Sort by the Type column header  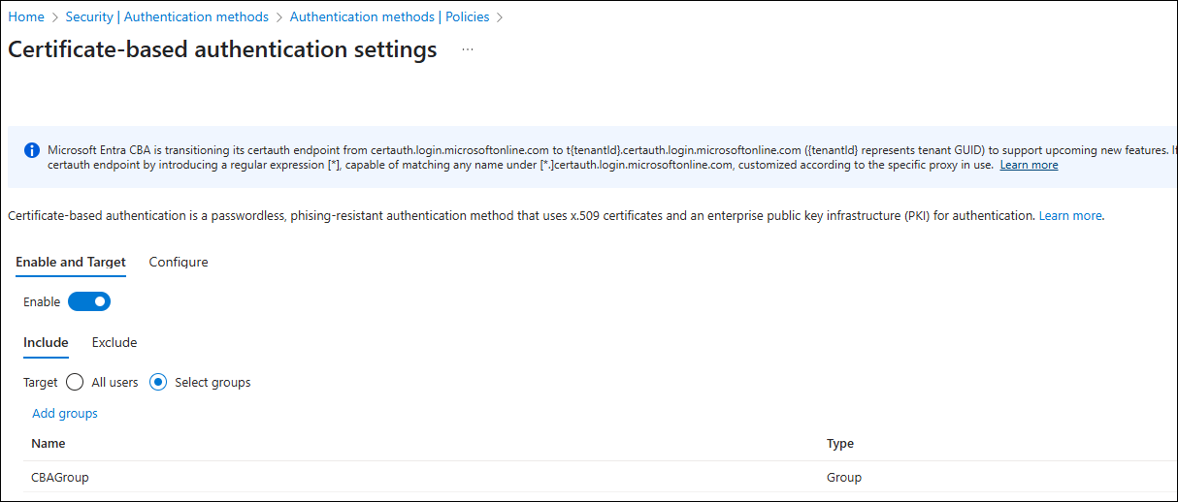click(840, 444)
